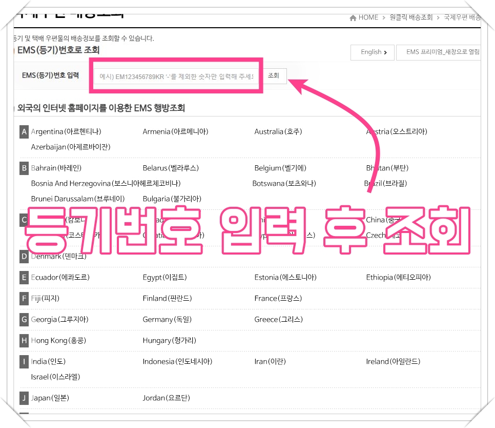The height and width of the screenshot is (428, 495).
Task: Open Denmark(덴마크) tracking link
Action: tap(59, 257)
